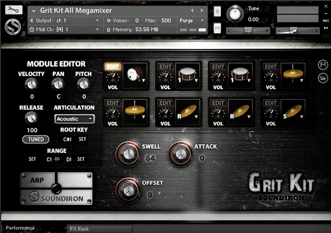The height and width of the screenshot is (233, 331).
Task: Click the module editor PAN knob
Action: click(x=58, y=85)
